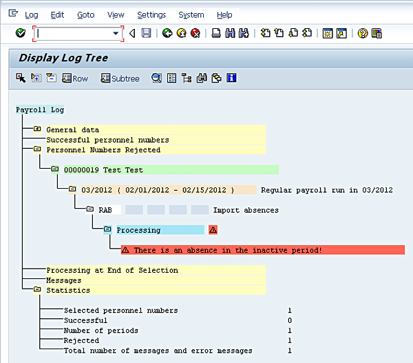This screenshot has width=413, height=363.
Task: Click the Save diskette icon
Action: point(146,33)
